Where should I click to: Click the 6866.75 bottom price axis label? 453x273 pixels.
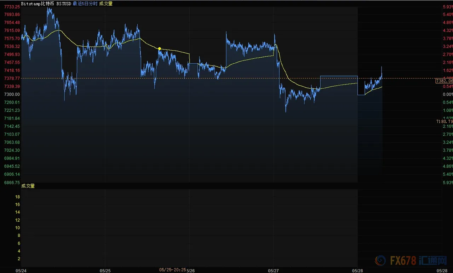pos(12,182)
